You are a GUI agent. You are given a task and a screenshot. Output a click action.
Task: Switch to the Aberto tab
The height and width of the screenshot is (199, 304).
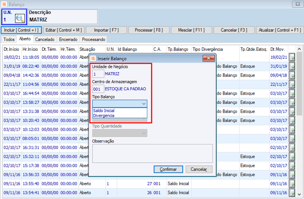[x=25, y=39]
